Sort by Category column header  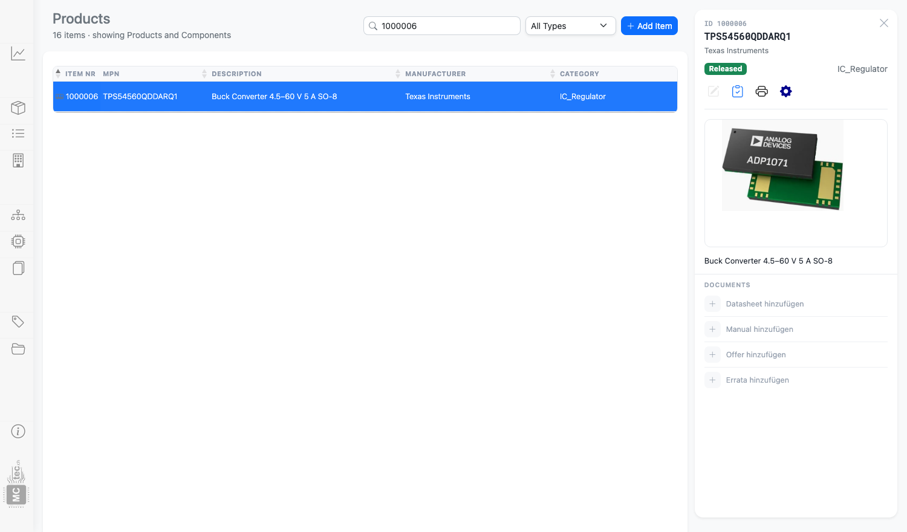pos(579,74)
